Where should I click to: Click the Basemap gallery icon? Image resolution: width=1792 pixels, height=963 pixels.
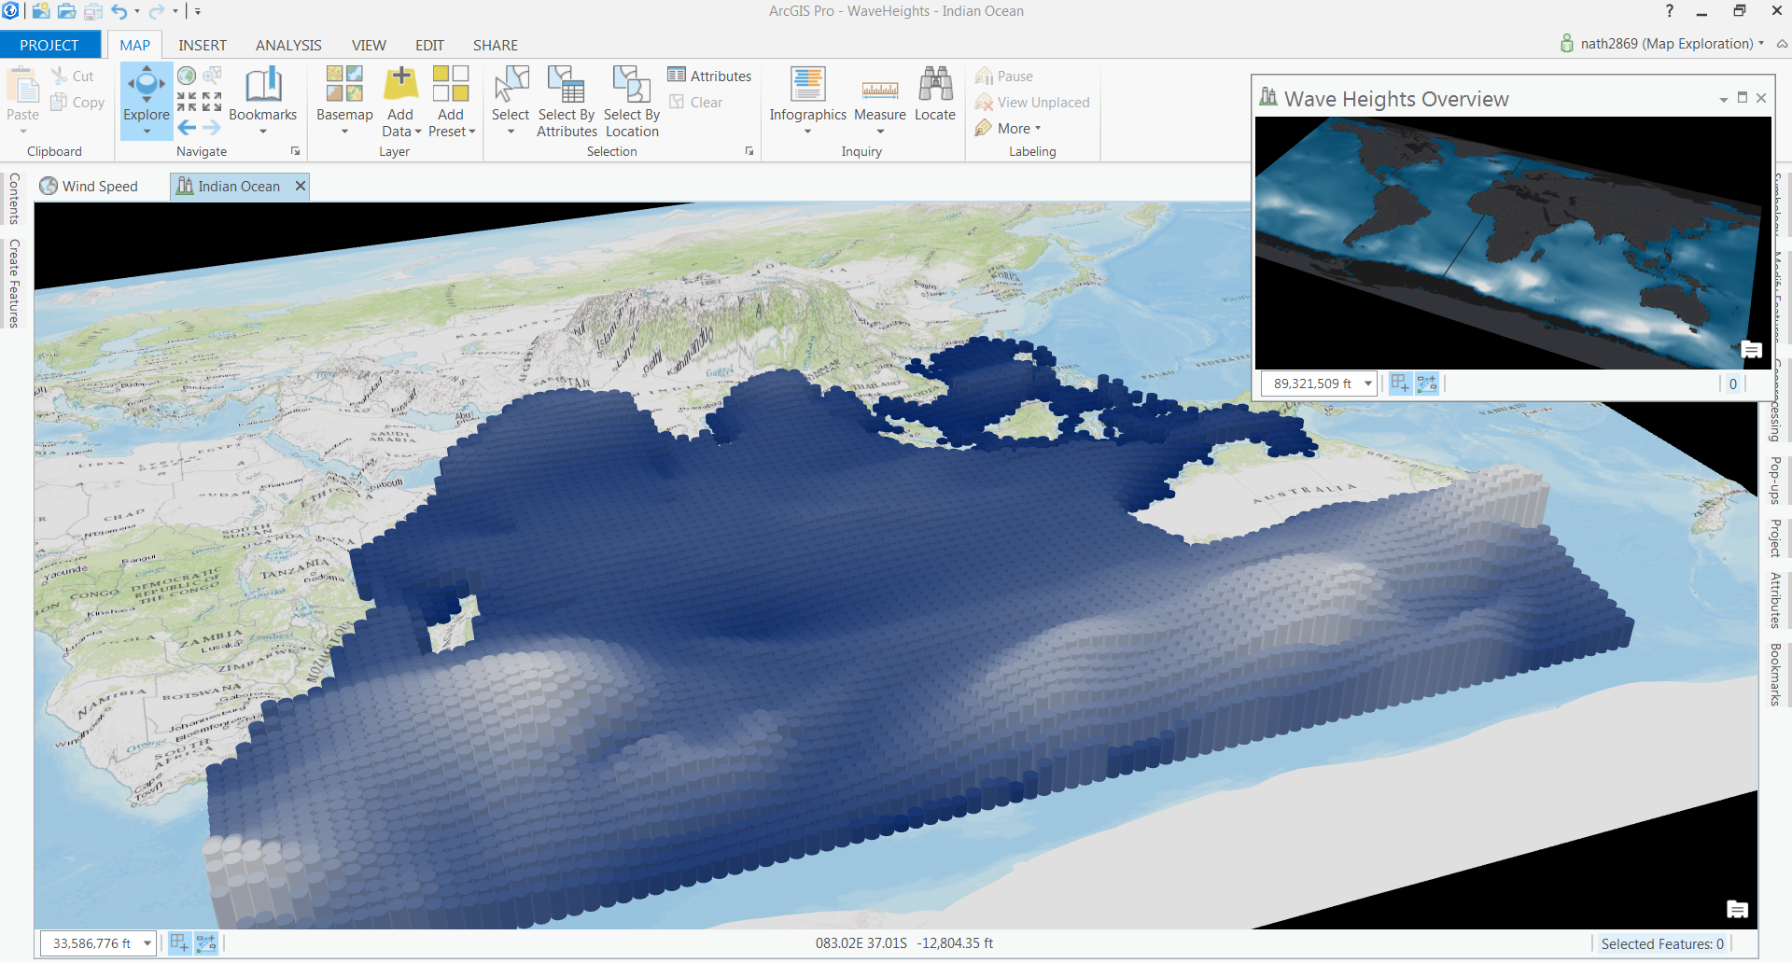[x=344, y=84]
